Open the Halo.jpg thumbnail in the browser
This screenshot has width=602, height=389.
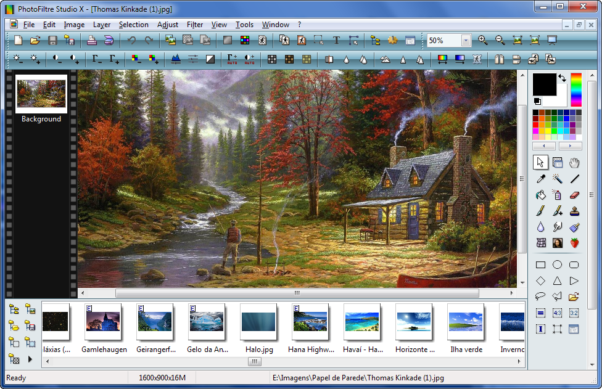pyautogui.click(x=258, y=321)
